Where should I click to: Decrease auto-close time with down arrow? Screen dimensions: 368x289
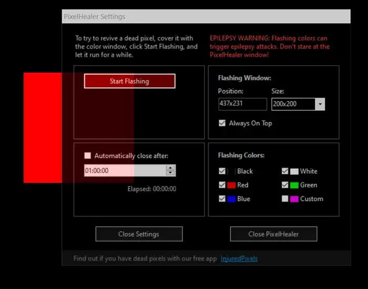(170, 173)
